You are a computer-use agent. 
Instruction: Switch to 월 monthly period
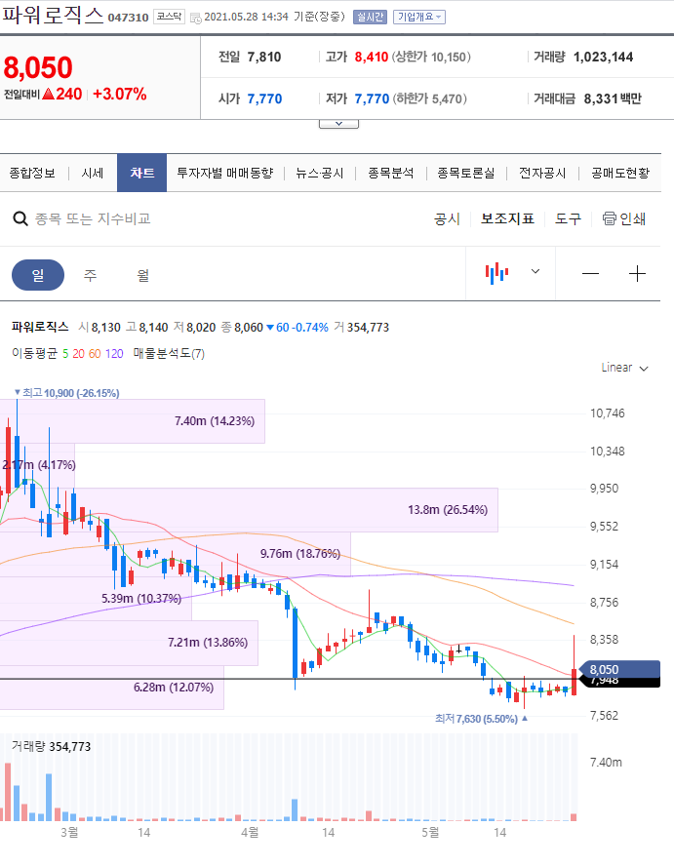click(143, 275)
